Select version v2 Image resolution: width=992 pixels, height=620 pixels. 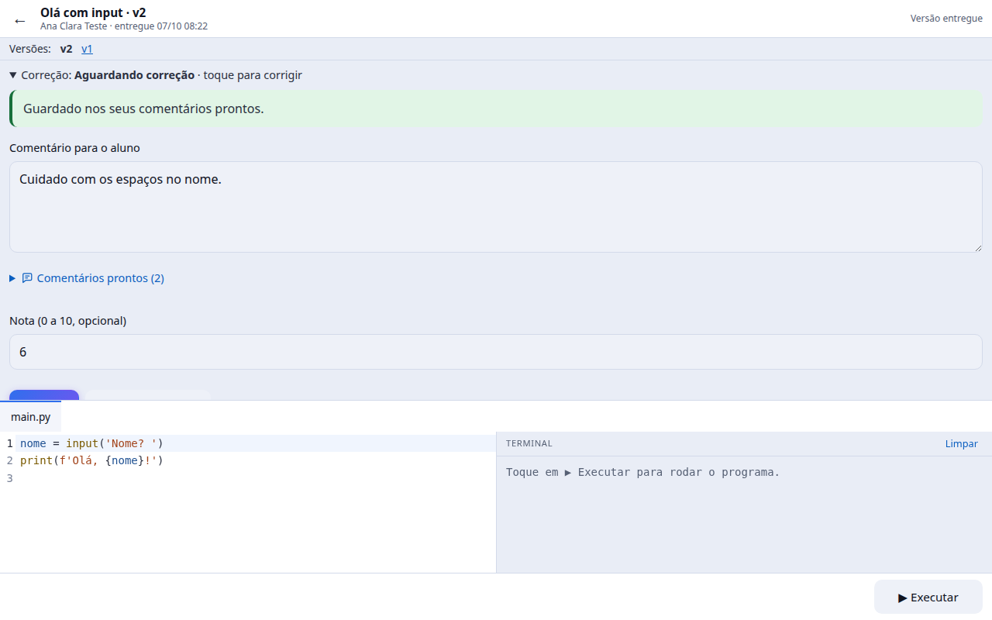(x=66, y=49)
